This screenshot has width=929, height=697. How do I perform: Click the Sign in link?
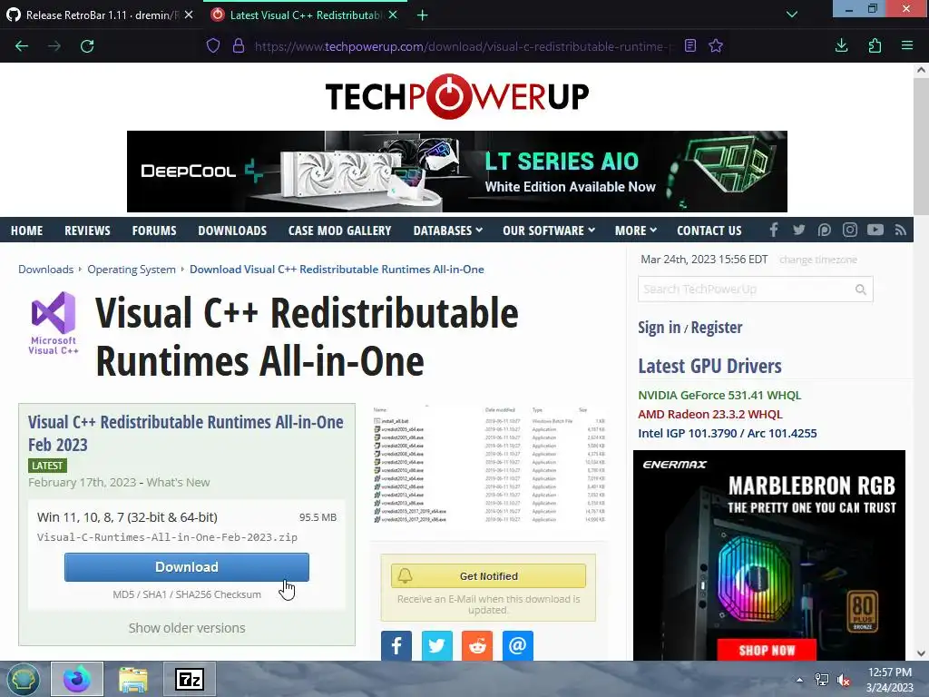(659, 327)
